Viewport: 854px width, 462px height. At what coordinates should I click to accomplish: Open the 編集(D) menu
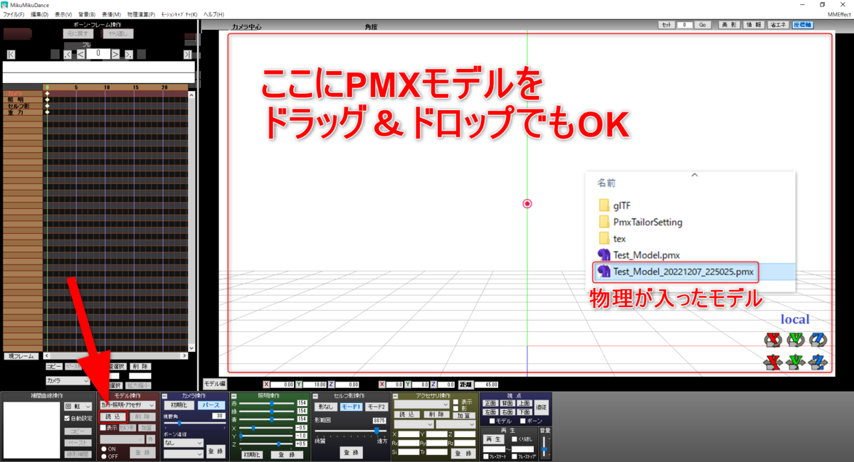40,14
